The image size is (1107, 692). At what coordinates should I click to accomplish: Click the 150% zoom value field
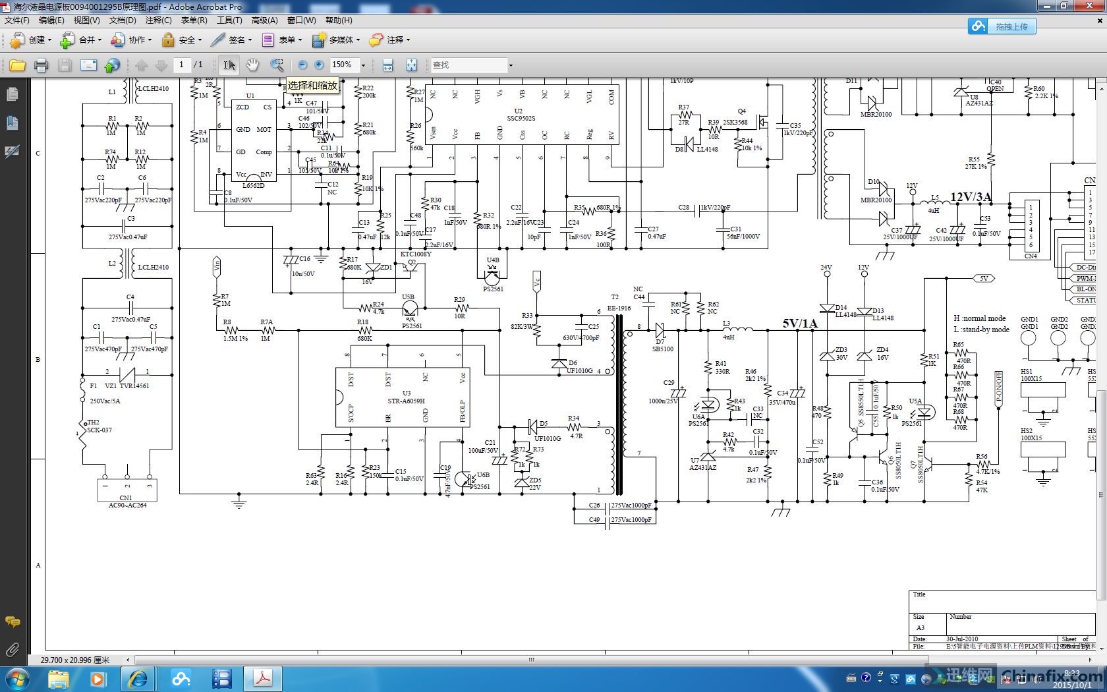(x=344, y=65)
